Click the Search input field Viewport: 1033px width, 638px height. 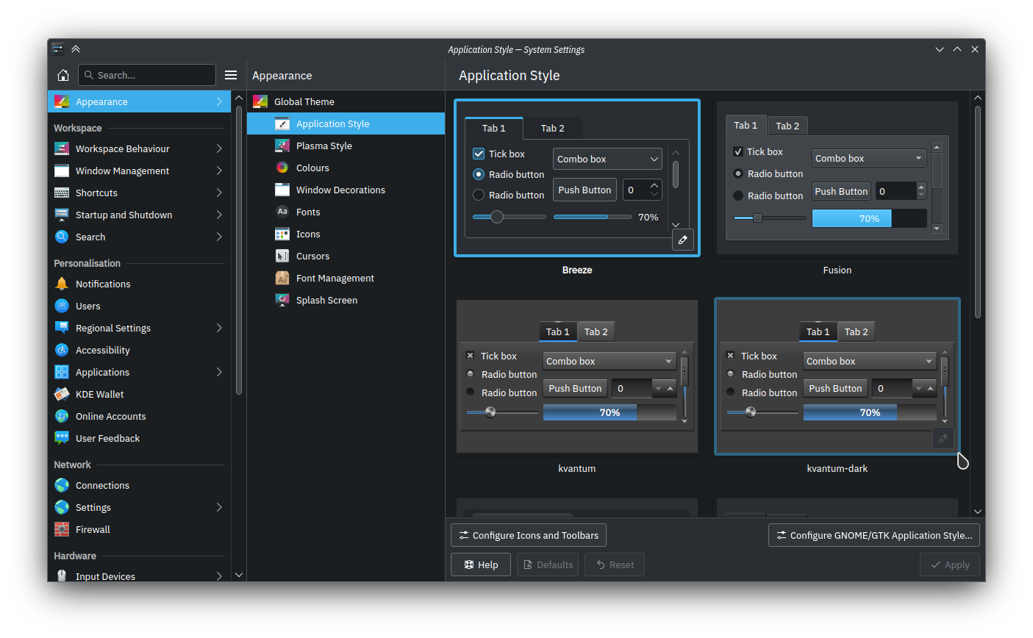click(147, 75)
